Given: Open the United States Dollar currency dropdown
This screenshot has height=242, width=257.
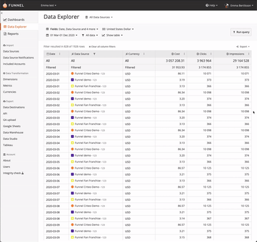Looking at the screenshot, I should (118, 29).
